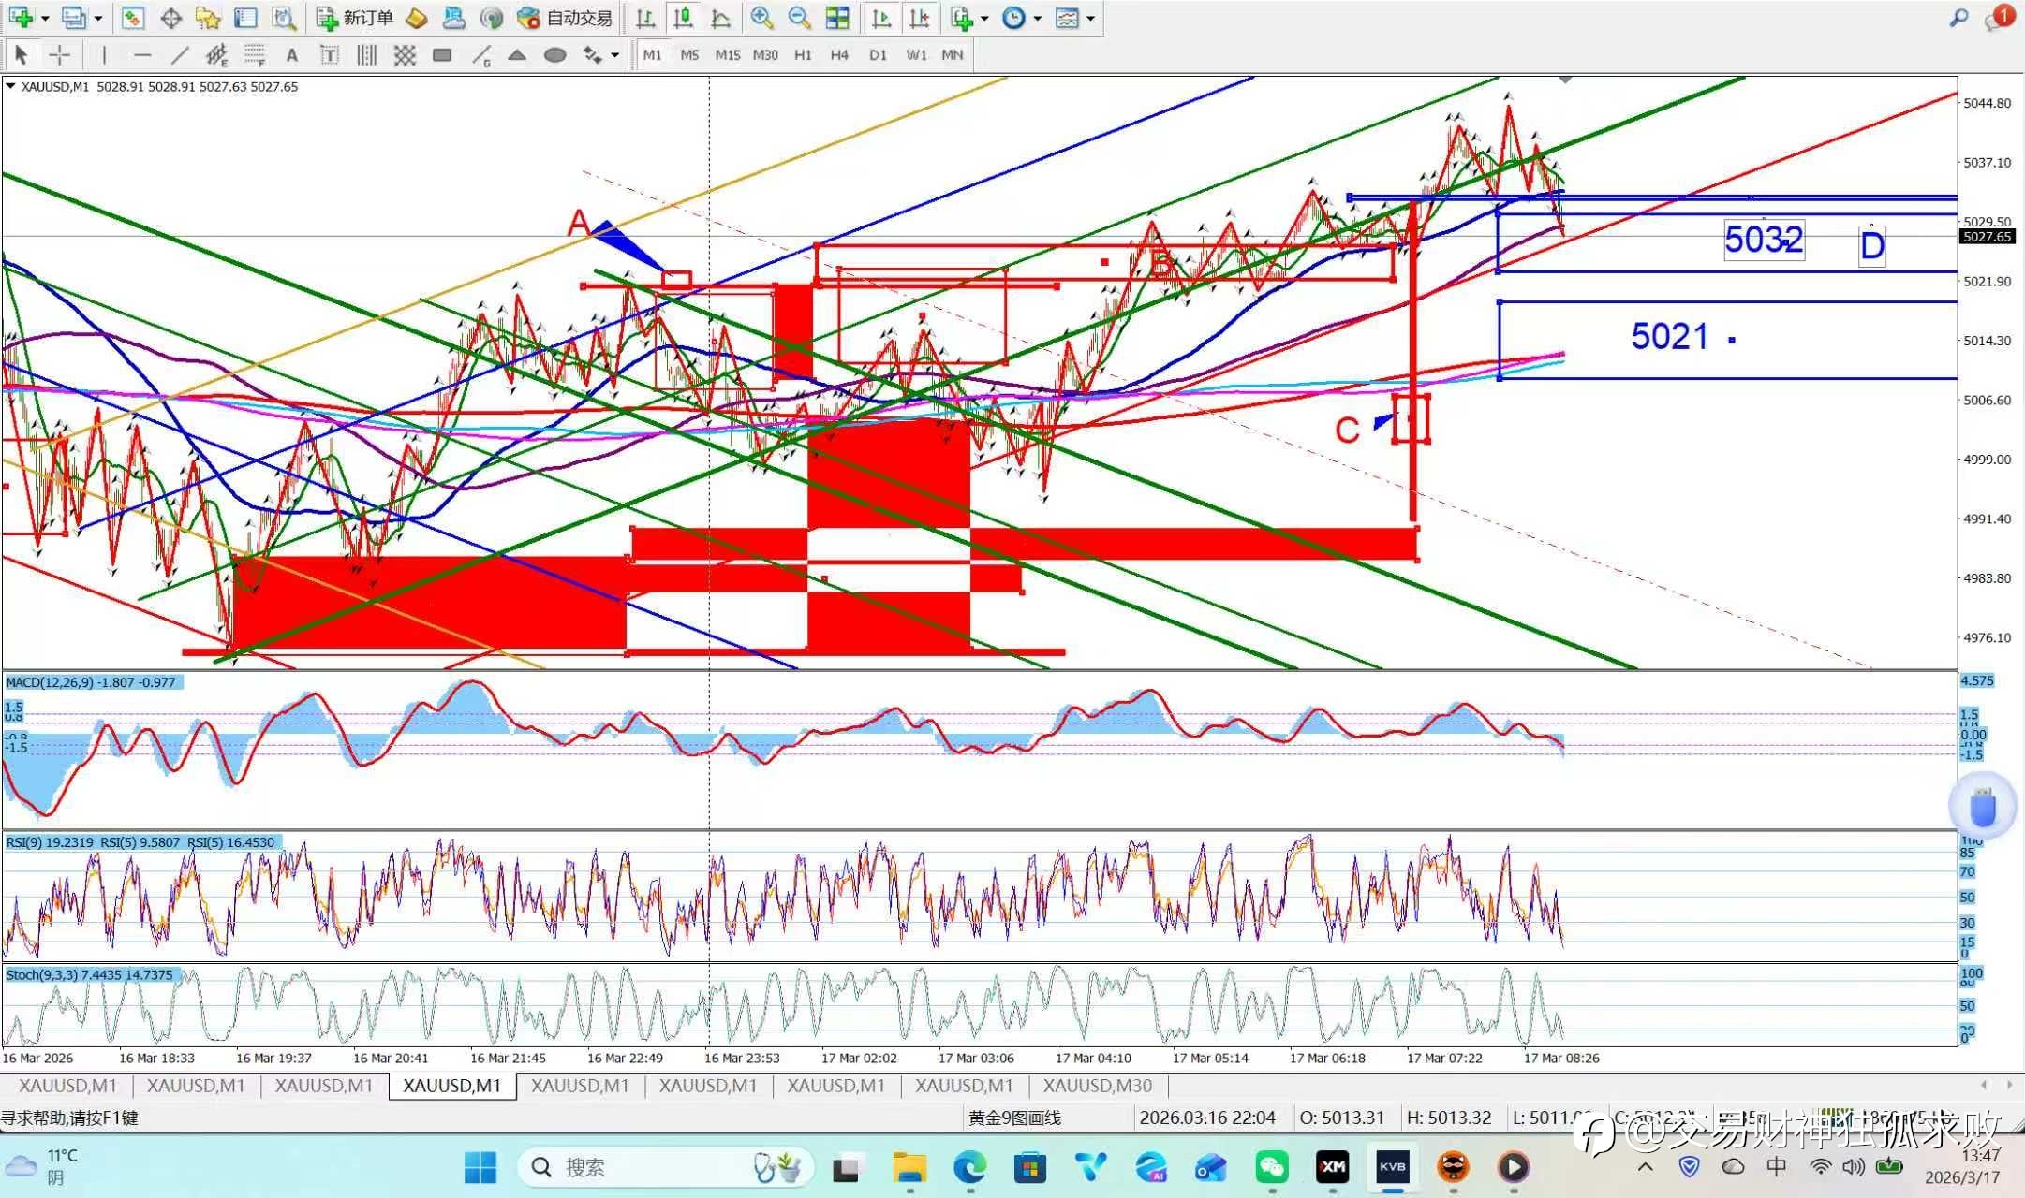Click the New Order (新订单) button
The width and height of the screenshot is (2025, 1198).
coord(355,18)
